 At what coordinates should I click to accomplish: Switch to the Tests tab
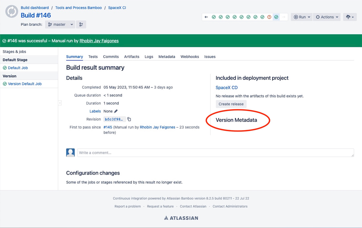[x=93, y=57]
